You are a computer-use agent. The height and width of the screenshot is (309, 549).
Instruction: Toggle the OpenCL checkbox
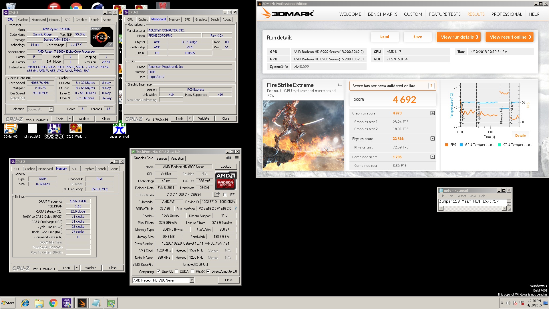(158, 272)
